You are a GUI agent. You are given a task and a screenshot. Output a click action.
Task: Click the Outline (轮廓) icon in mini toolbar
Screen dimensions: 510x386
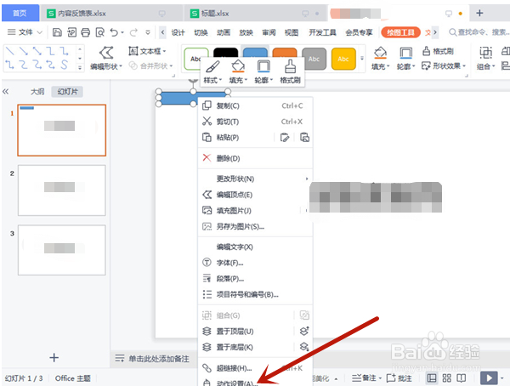(x=263, y=66)
